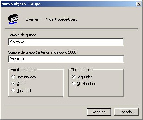Viewport: 143px width, 120px height.
Task: Click the Nombre de grupo: label
Action: [22, 35]
